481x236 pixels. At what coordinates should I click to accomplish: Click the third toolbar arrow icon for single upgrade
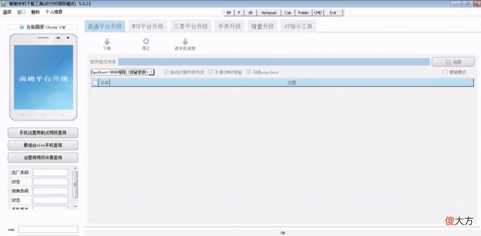click(185, 42)
